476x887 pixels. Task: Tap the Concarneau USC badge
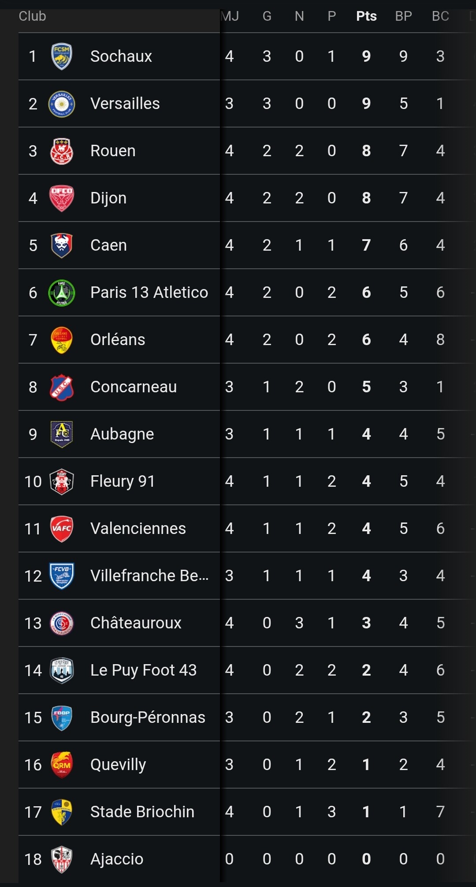[x=62, y=387]
